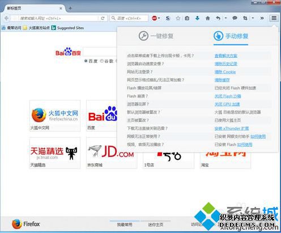The image size is (281, 233).
Task: Click 安装 xThunder 扩展 link
Action: coord(232,129)
